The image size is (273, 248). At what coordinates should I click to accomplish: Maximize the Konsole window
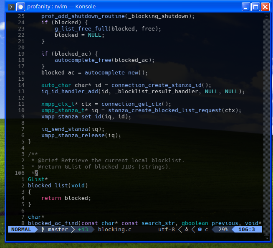(255, 7)
